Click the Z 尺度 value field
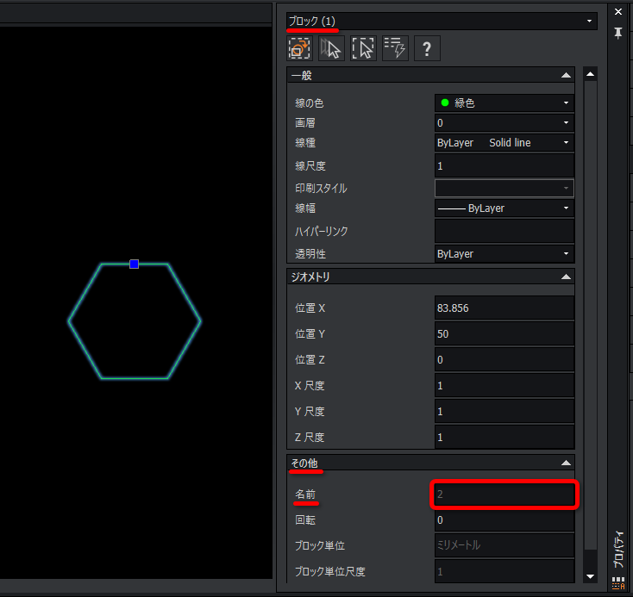The width and height of the screenshot is (633, 597). (x=505, y=437)
